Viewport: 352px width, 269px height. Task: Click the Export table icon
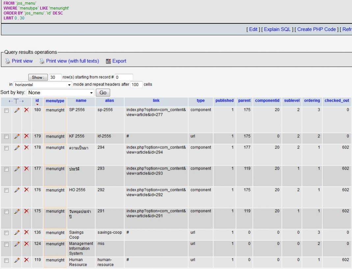coord(108,61)
